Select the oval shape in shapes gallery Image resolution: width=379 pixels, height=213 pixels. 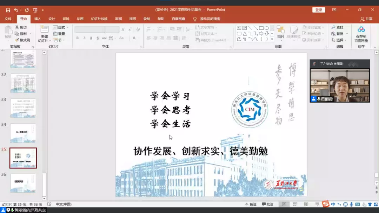click(267, 28)
